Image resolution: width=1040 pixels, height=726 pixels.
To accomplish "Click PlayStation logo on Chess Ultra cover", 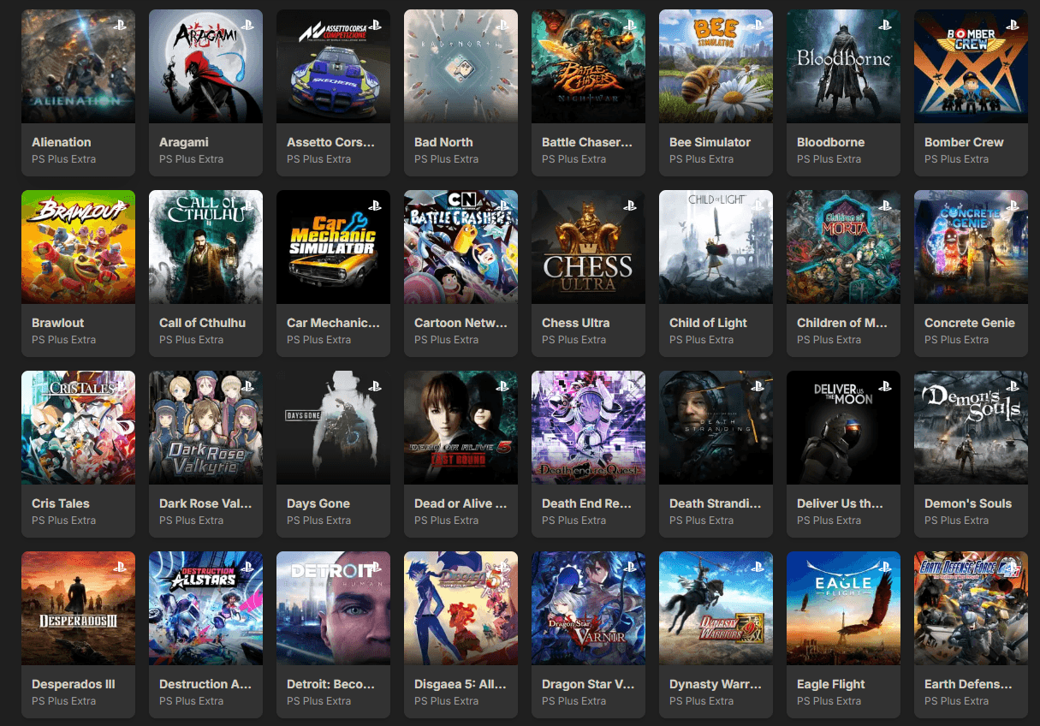I will [x=630, y=206].
